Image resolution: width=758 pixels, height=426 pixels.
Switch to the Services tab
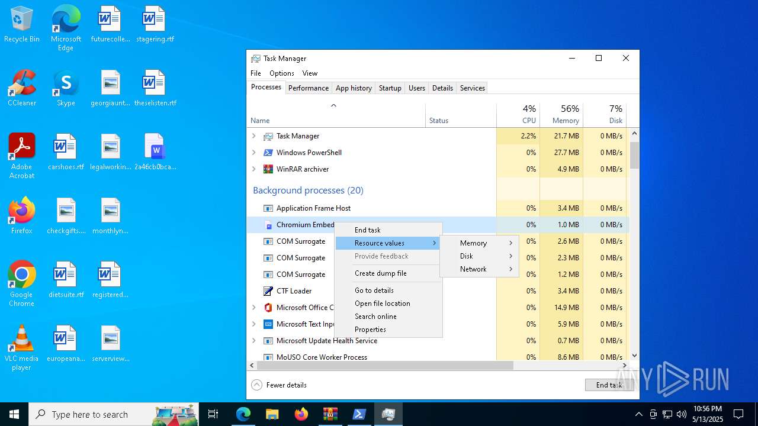point(473,88)
